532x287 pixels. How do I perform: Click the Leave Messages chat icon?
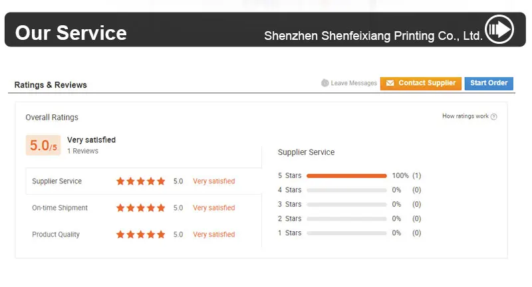(325, 83)
